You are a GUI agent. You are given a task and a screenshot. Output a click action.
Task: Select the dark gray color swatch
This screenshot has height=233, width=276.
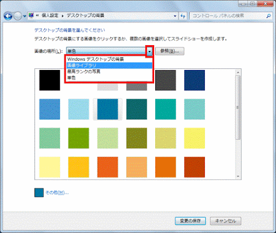(x=165, y=80)
